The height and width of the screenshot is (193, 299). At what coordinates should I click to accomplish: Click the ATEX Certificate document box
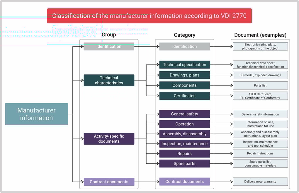260,96
